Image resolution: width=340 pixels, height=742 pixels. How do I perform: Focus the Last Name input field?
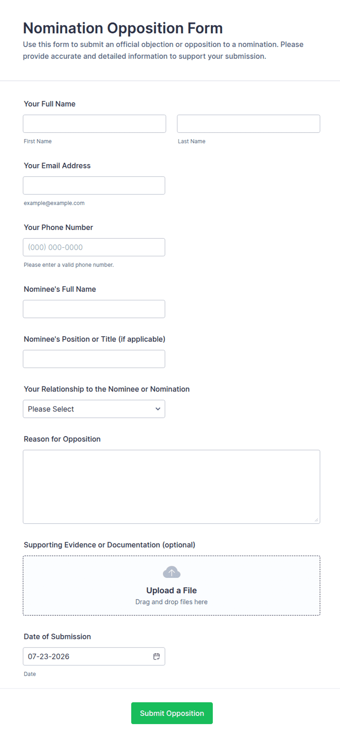pos(249,124)
